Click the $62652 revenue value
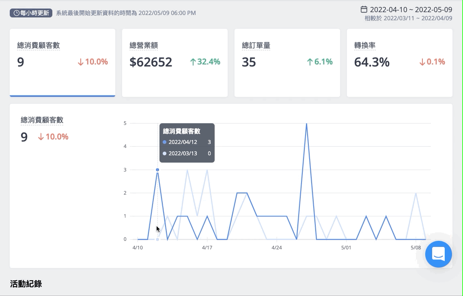The image size is (463, 296). (x=151, y=62)
